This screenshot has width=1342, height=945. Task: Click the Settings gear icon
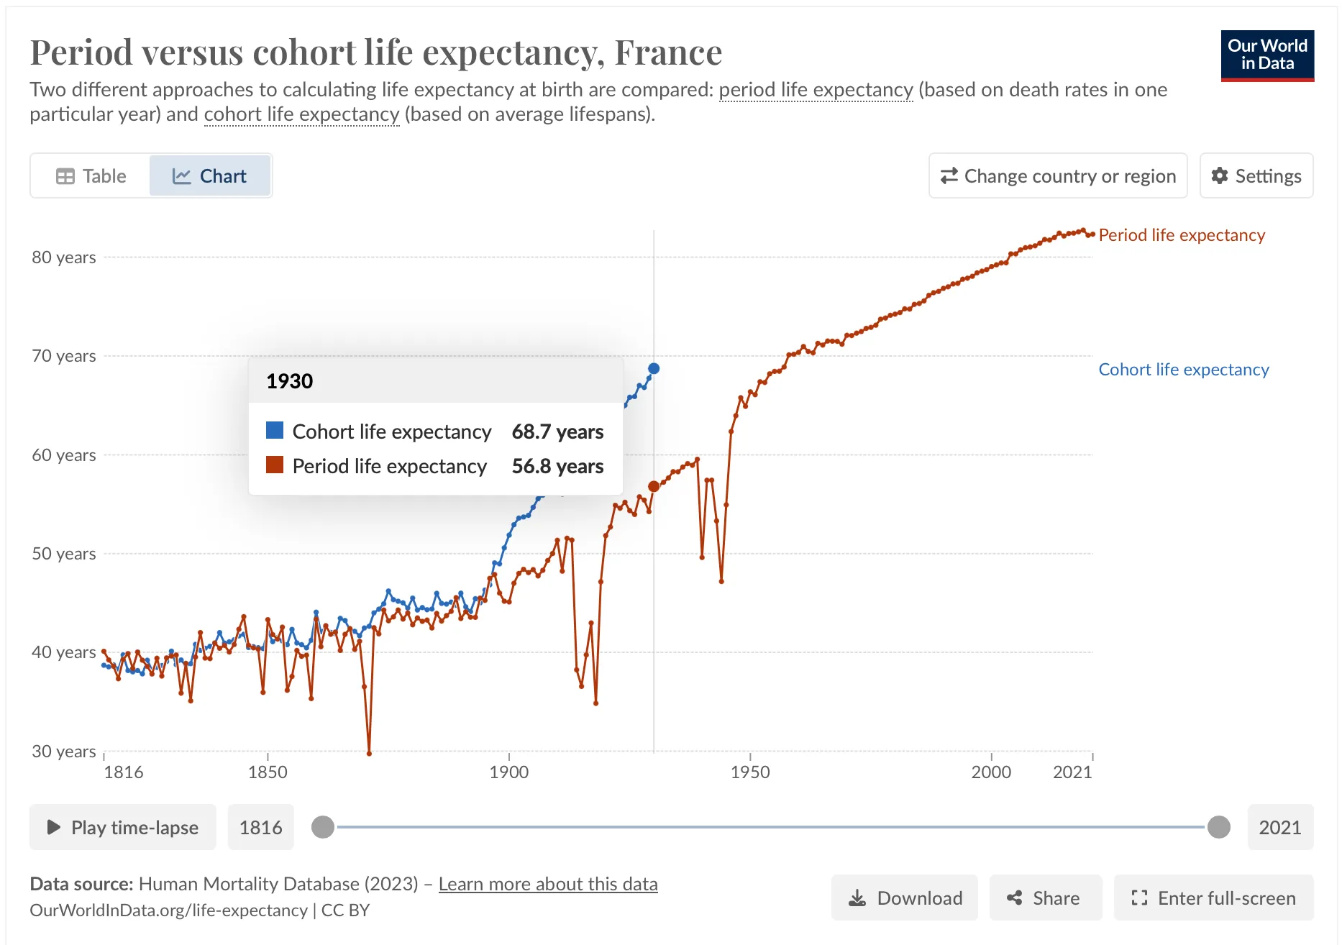pos(1219,175)
